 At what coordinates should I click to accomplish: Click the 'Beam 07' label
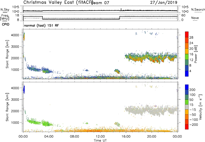pos(100,3)
